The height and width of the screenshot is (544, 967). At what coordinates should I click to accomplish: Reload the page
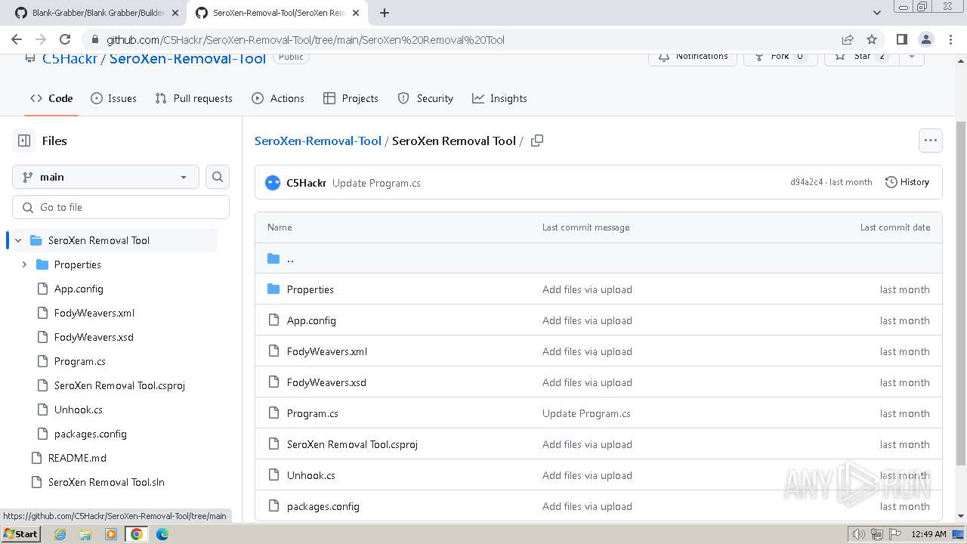tap(65, 39)
